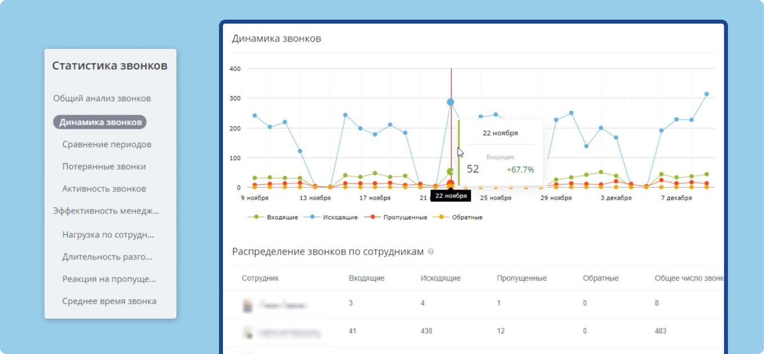
Task: Click the green data point showing 52 calls
Action: [x=450, y=170]
